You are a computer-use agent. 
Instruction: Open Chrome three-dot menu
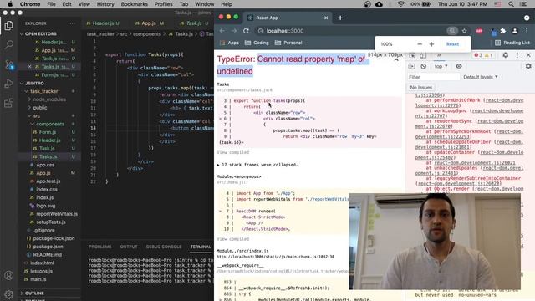point(527,31)
